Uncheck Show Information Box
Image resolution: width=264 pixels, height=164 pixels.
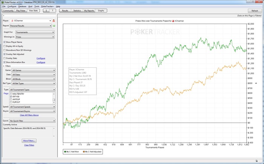click(5, 62)
